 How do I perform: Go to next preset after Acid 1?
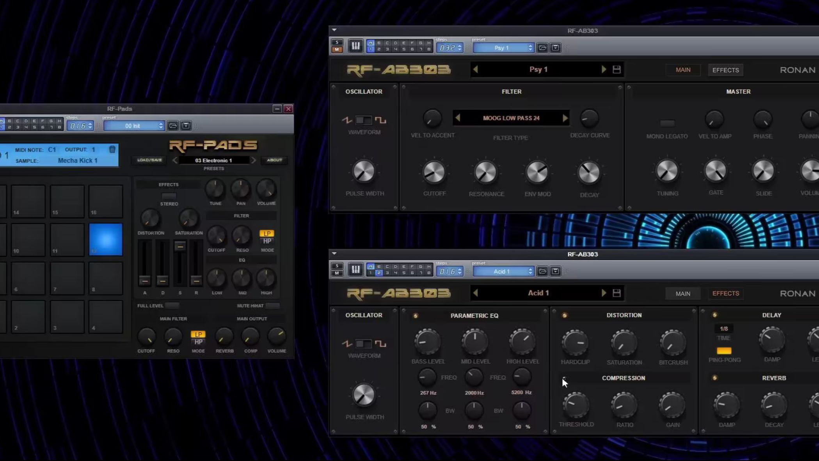(604, 293)
